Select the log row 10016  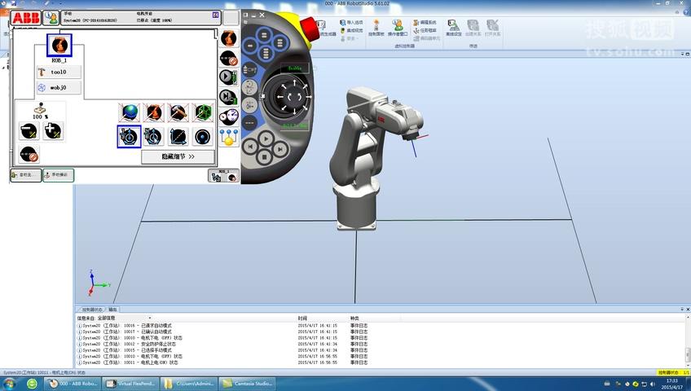click(x=222, y=325)
